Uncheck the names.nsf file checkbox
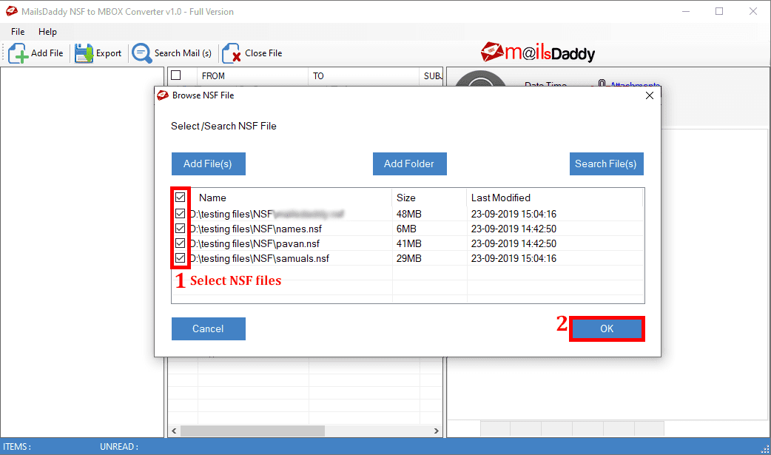Viewport: 771px width, 455px height. 180,228
